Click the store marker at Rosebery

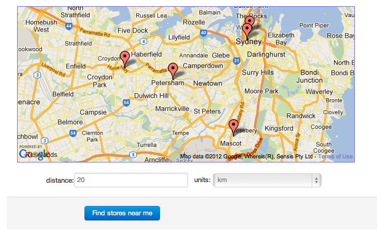click(234, 126)
